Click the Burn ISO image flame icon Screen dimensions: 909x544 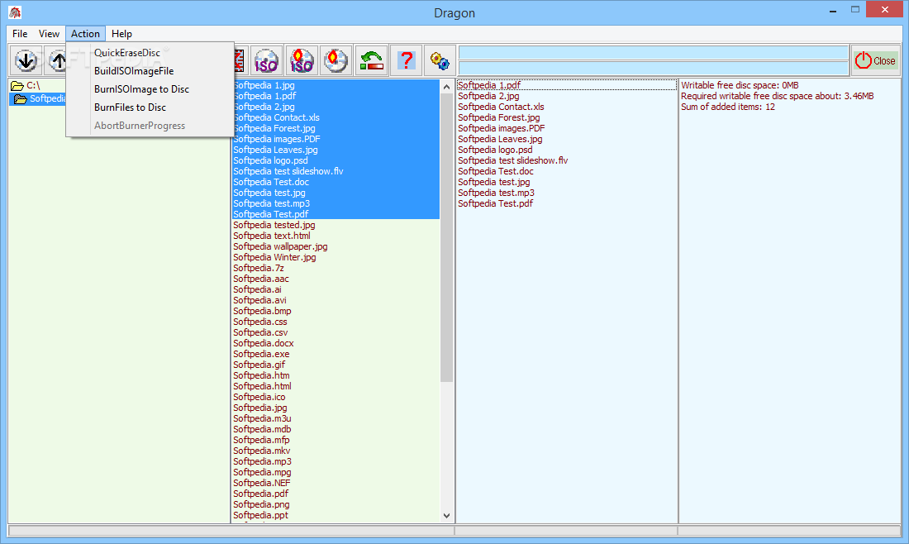pyautogui.click(x=302, y=60)
